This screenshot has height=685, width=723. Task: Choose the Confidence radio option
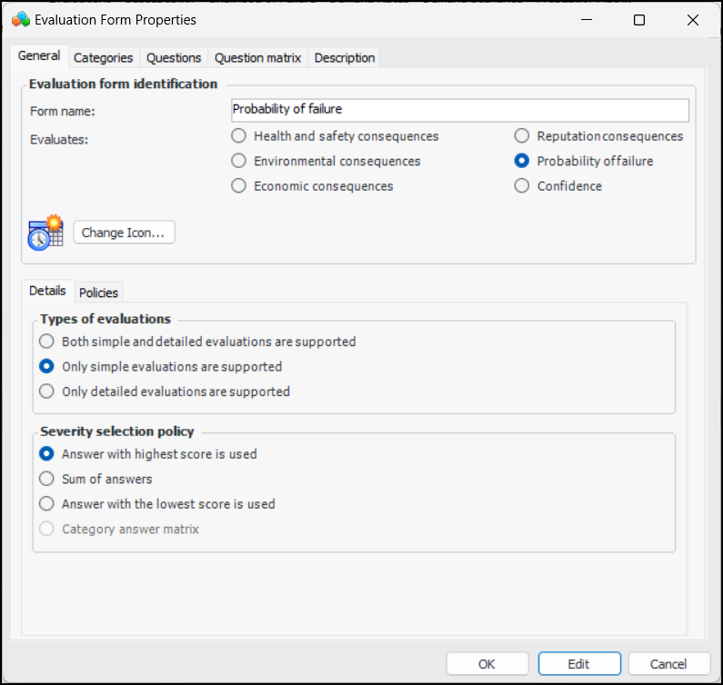[522, 186]
